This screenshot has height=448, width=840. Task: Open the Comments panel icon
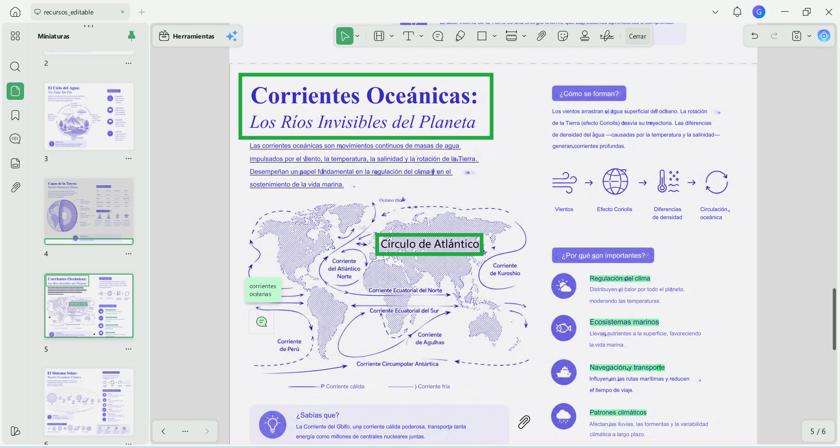[15, 139]
